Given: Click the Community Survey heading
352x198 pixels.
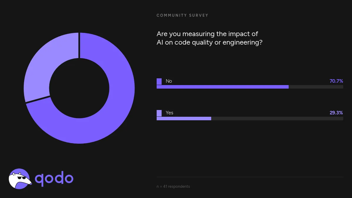Looking at the screenshot, I should [182, 15].
